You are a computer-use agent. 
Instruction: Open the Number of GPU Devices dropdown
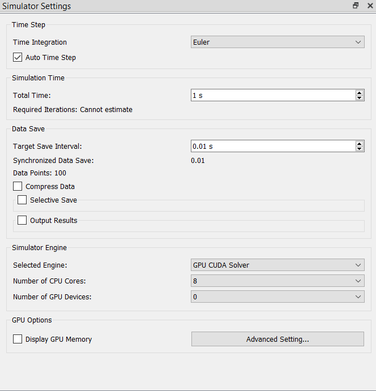click(x=277, y=297)
